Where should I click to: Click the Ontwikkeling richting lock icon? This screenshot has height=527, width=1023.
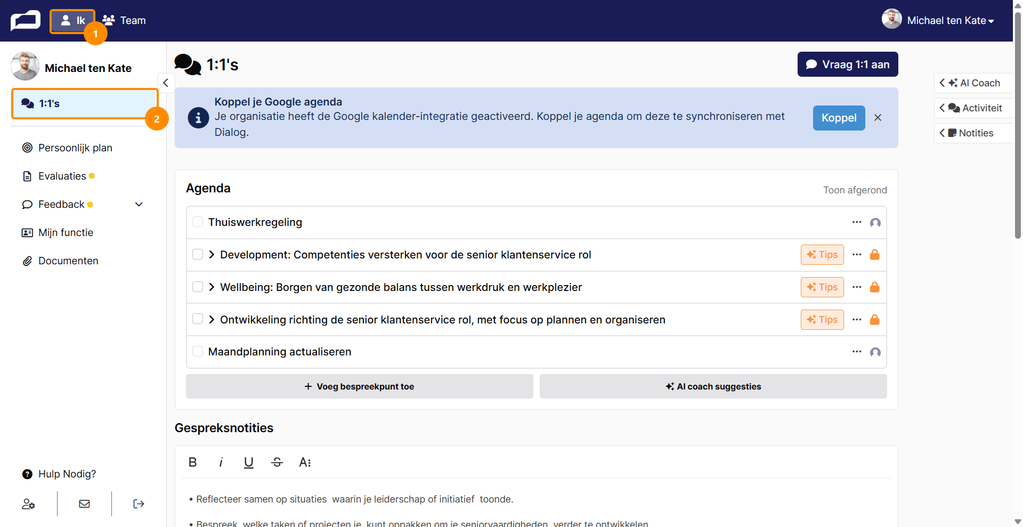click(874, 320)
